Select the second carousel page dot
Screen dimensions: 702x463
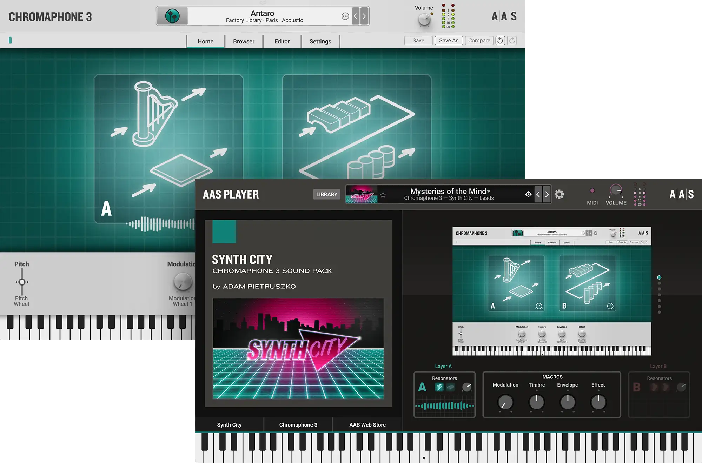tap(659, 283)
